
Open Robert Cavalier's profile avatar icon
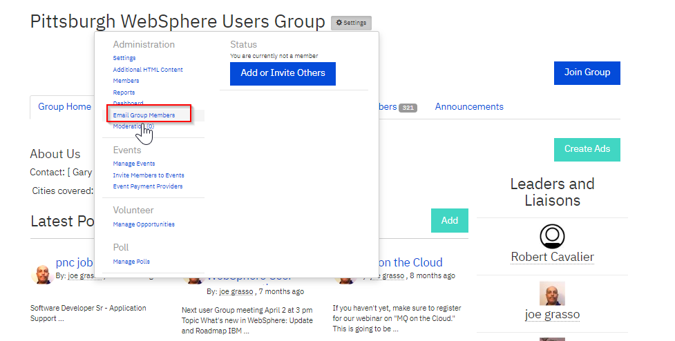[x=552, y=236]
